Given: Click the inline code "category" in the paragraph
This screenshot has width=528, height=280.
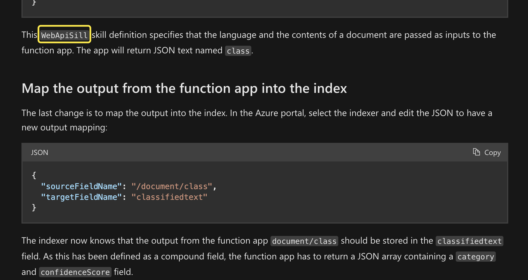Looking at the screenshot, I should (x=475, y=257).
